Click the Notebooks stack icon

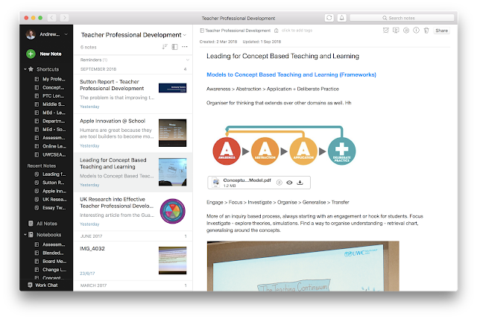point(31,235)
